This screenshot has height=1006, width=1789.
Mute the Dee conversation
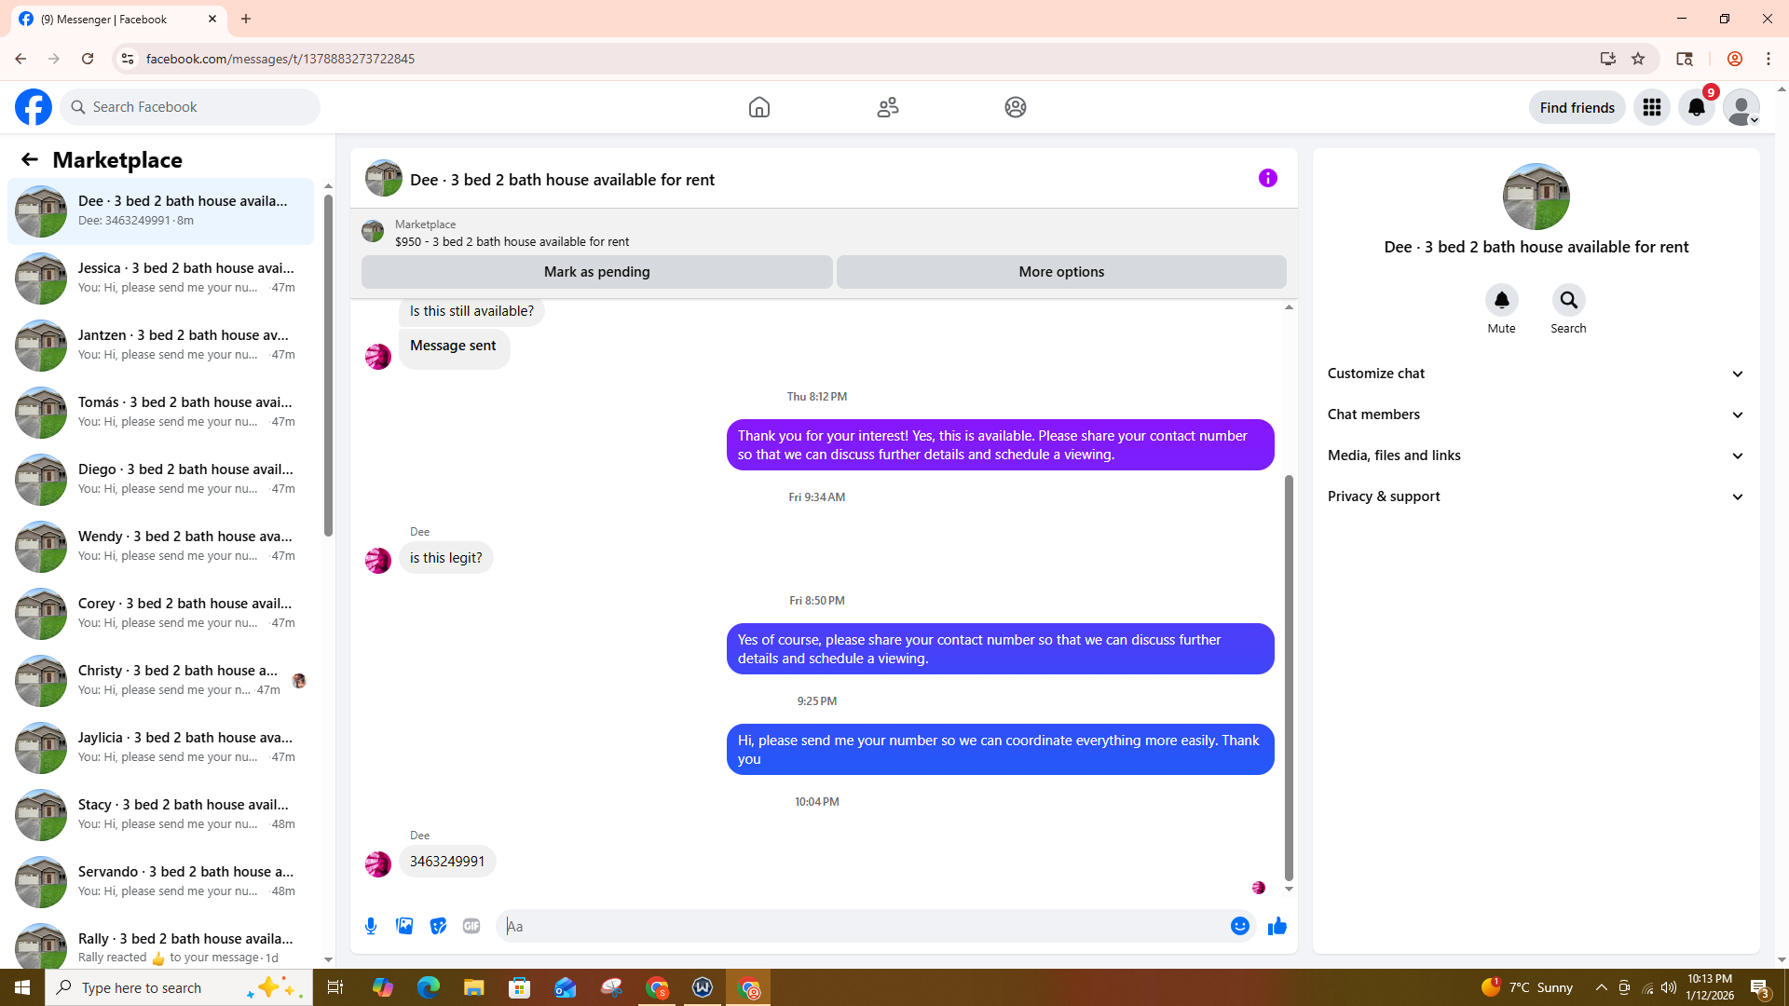point(1501,301)
